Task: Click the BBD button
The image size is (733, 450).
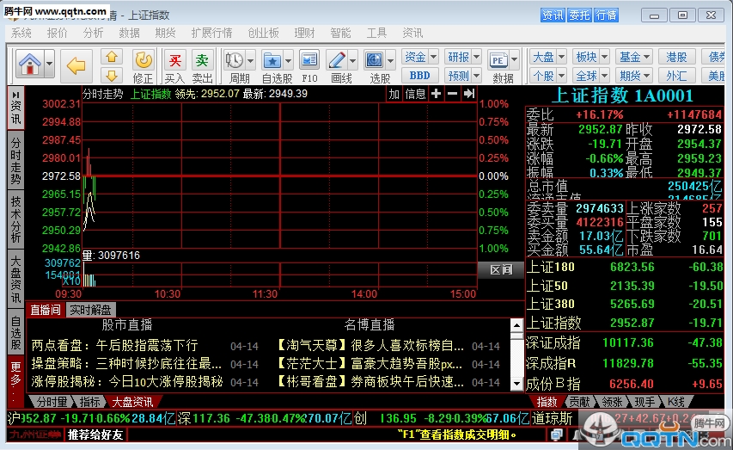Action: click(x=419, y=76)
